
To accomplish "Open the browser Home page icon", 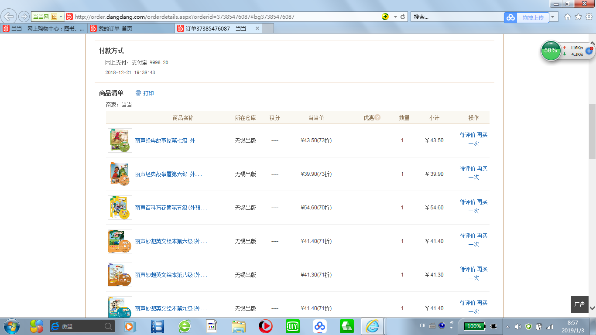I will [x=568, y=17].
